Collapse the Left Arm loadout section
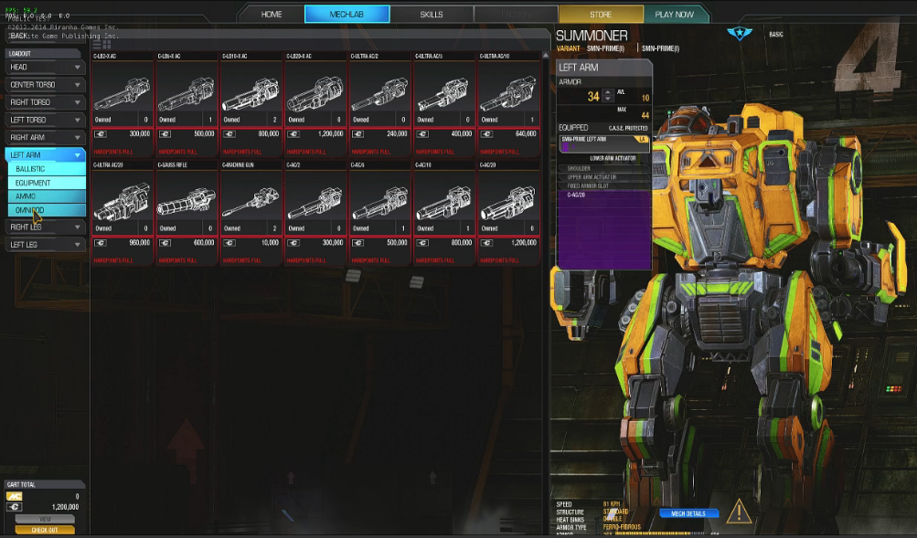Viewport: 917px width, 538px height. coord(45,154)
